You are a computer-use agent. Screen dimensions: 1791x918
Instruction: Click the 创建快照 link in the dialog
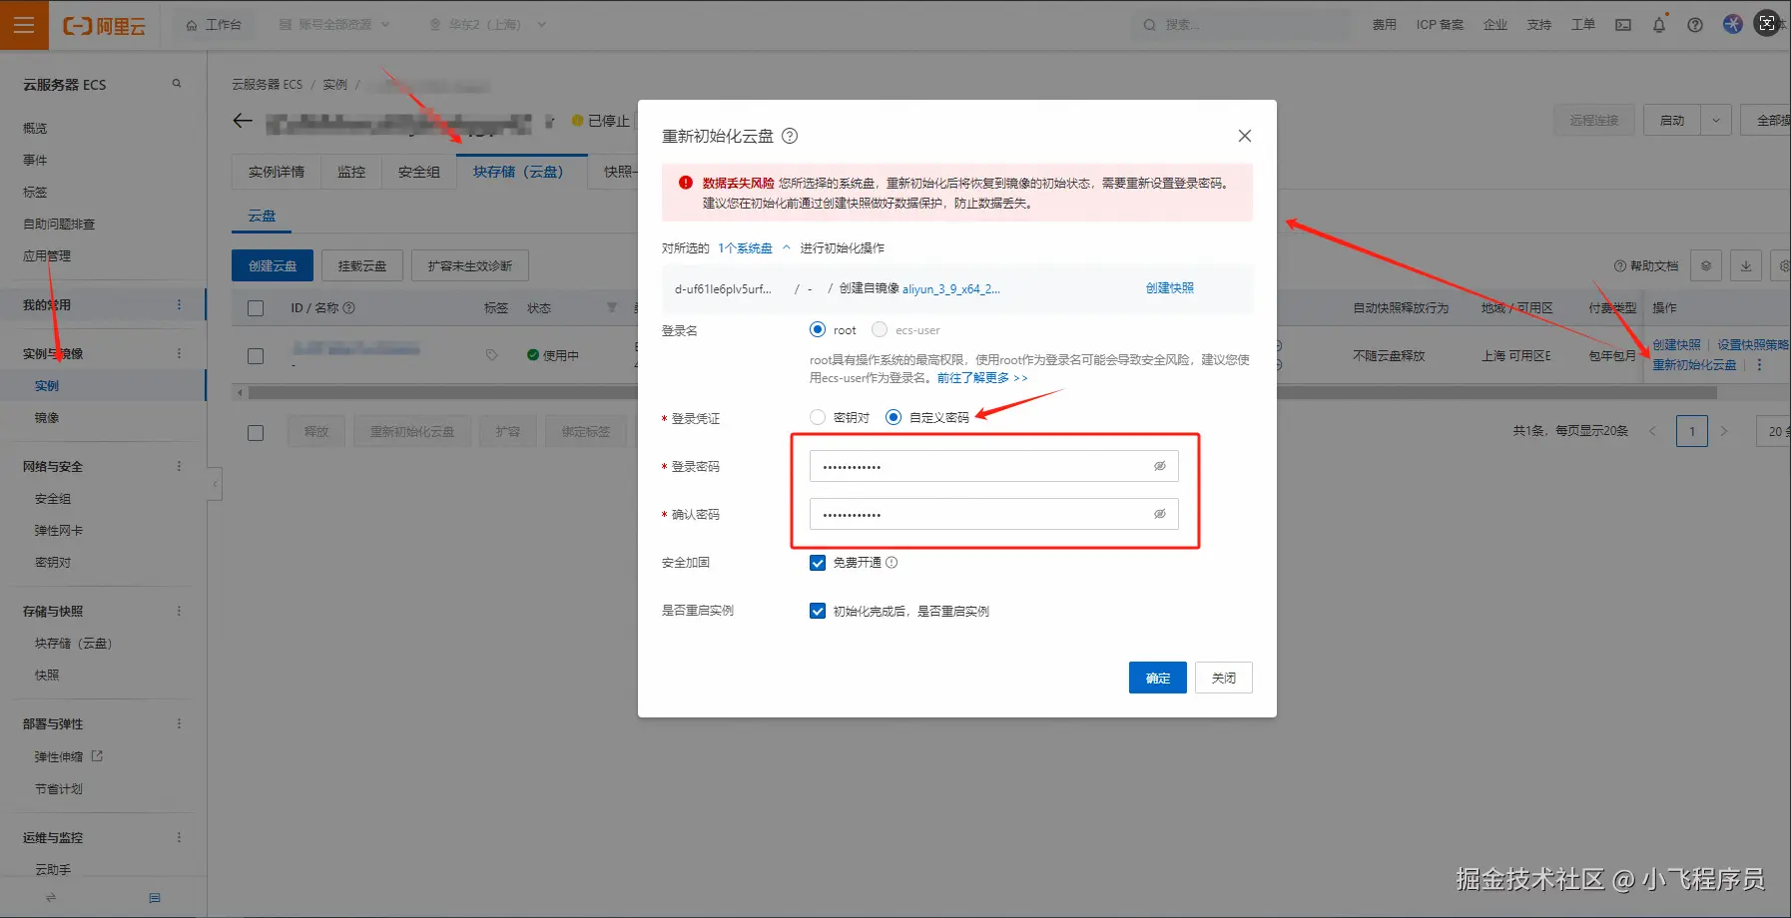coord(1170,288)
